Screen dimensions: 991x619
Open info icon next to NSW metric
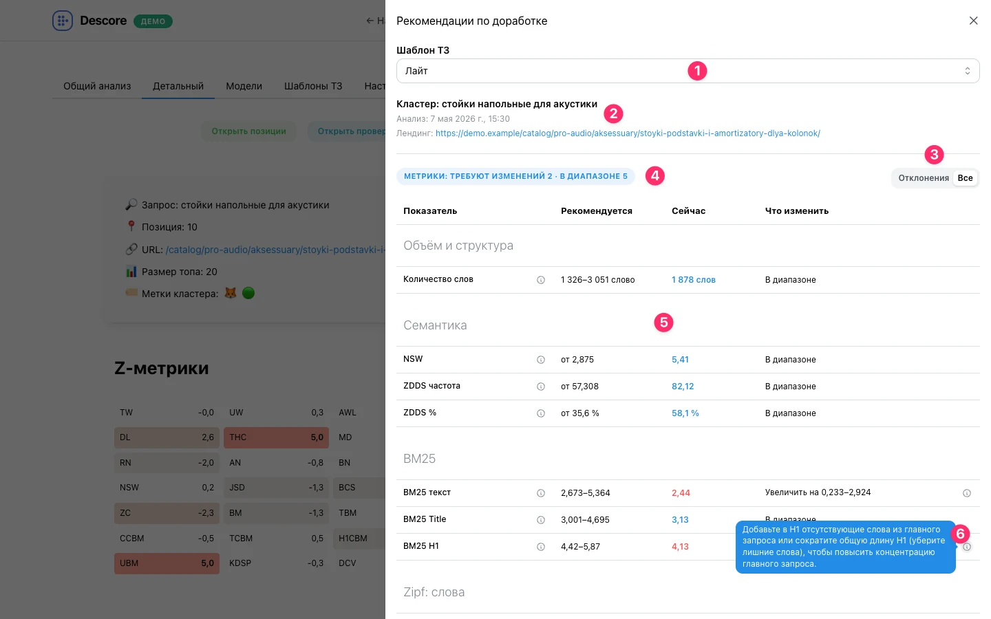click(x=541, y=360)
